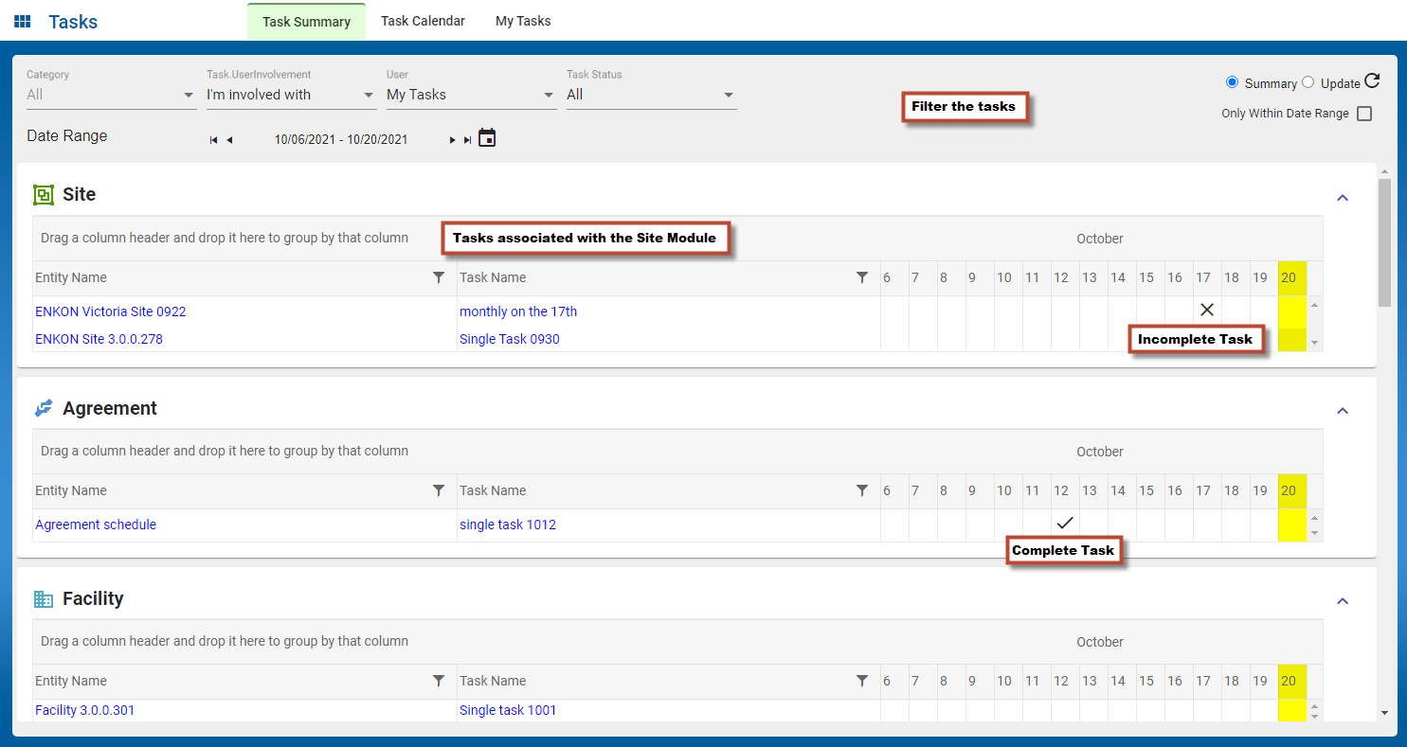Select the Update radio button

coord(1308,82)
